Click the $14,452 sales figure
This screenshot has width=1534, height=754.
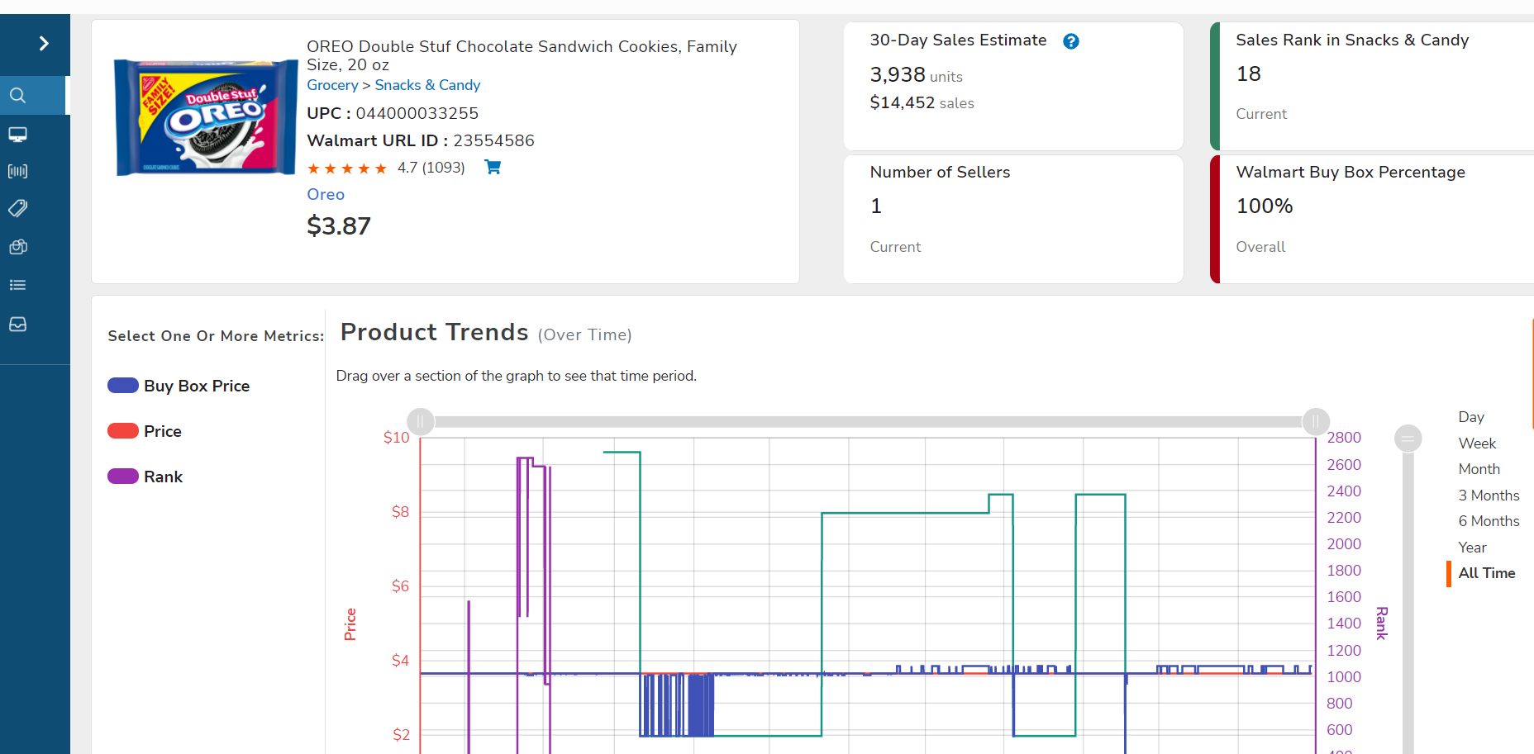(922, 102)
